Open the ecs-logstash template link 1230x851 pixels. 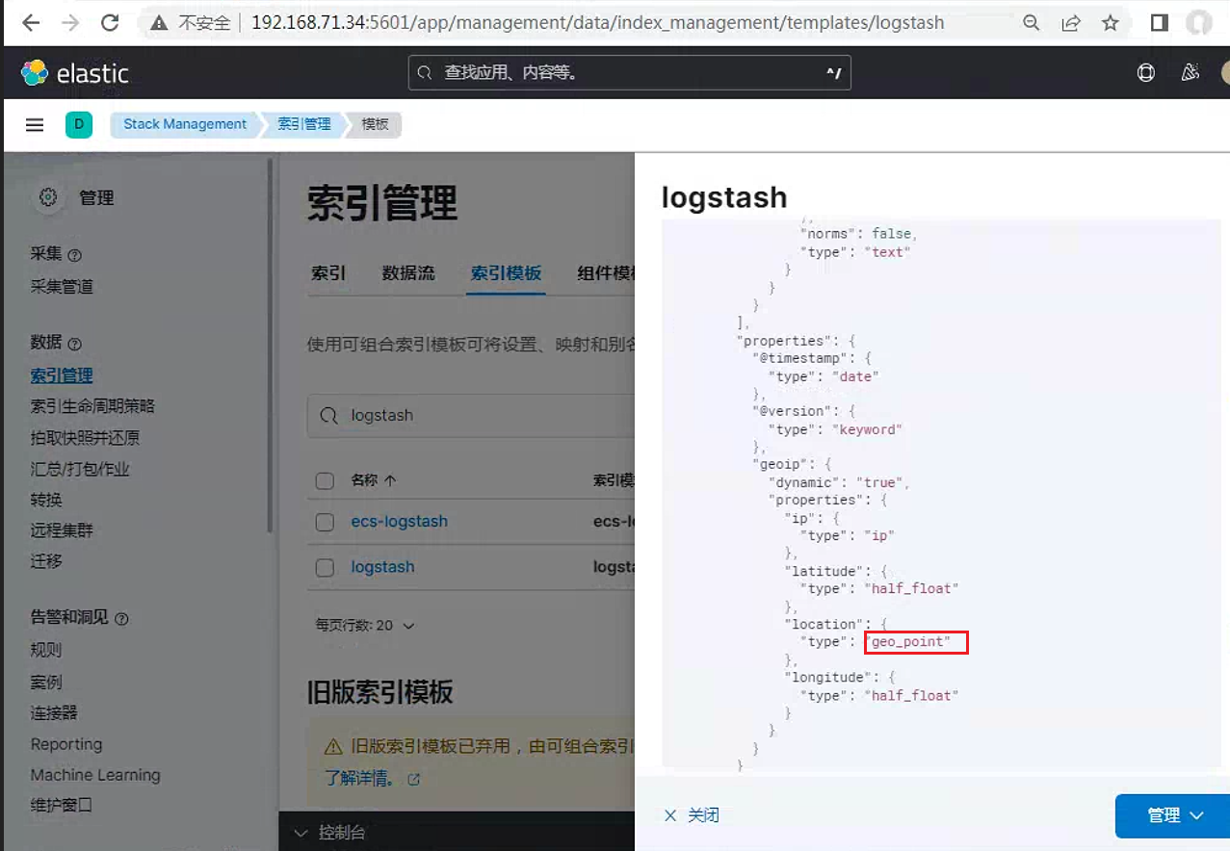[x=399, y=522]
